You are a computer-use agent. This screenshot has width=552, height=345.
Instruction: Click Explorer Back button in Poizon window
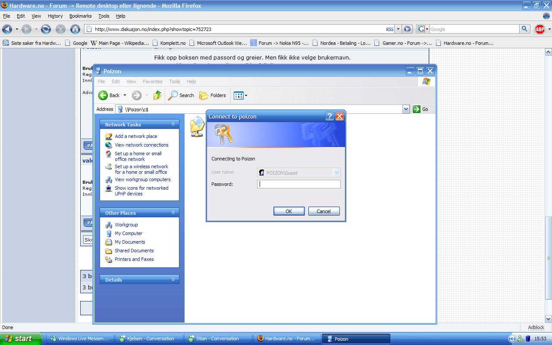[x=109, y=95]
